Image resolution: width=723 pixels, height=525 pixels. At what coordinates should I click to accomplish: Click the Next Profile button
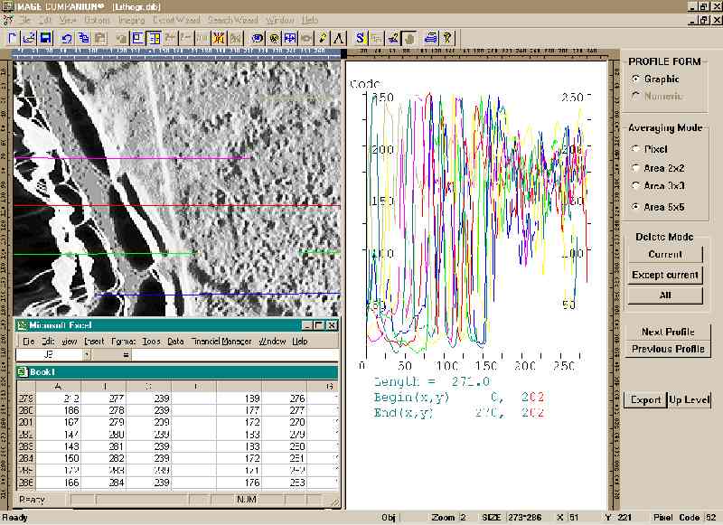click(668, 332)
